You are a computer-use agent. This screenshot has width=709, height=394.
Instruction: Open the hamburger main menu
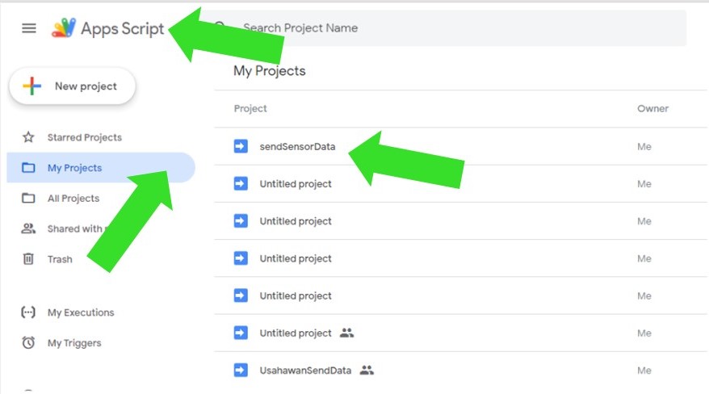click(29, 28)
